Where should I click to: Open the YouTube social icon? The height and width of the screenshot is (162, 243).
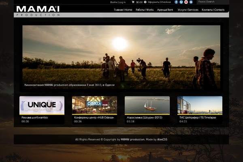coord(186,2)
